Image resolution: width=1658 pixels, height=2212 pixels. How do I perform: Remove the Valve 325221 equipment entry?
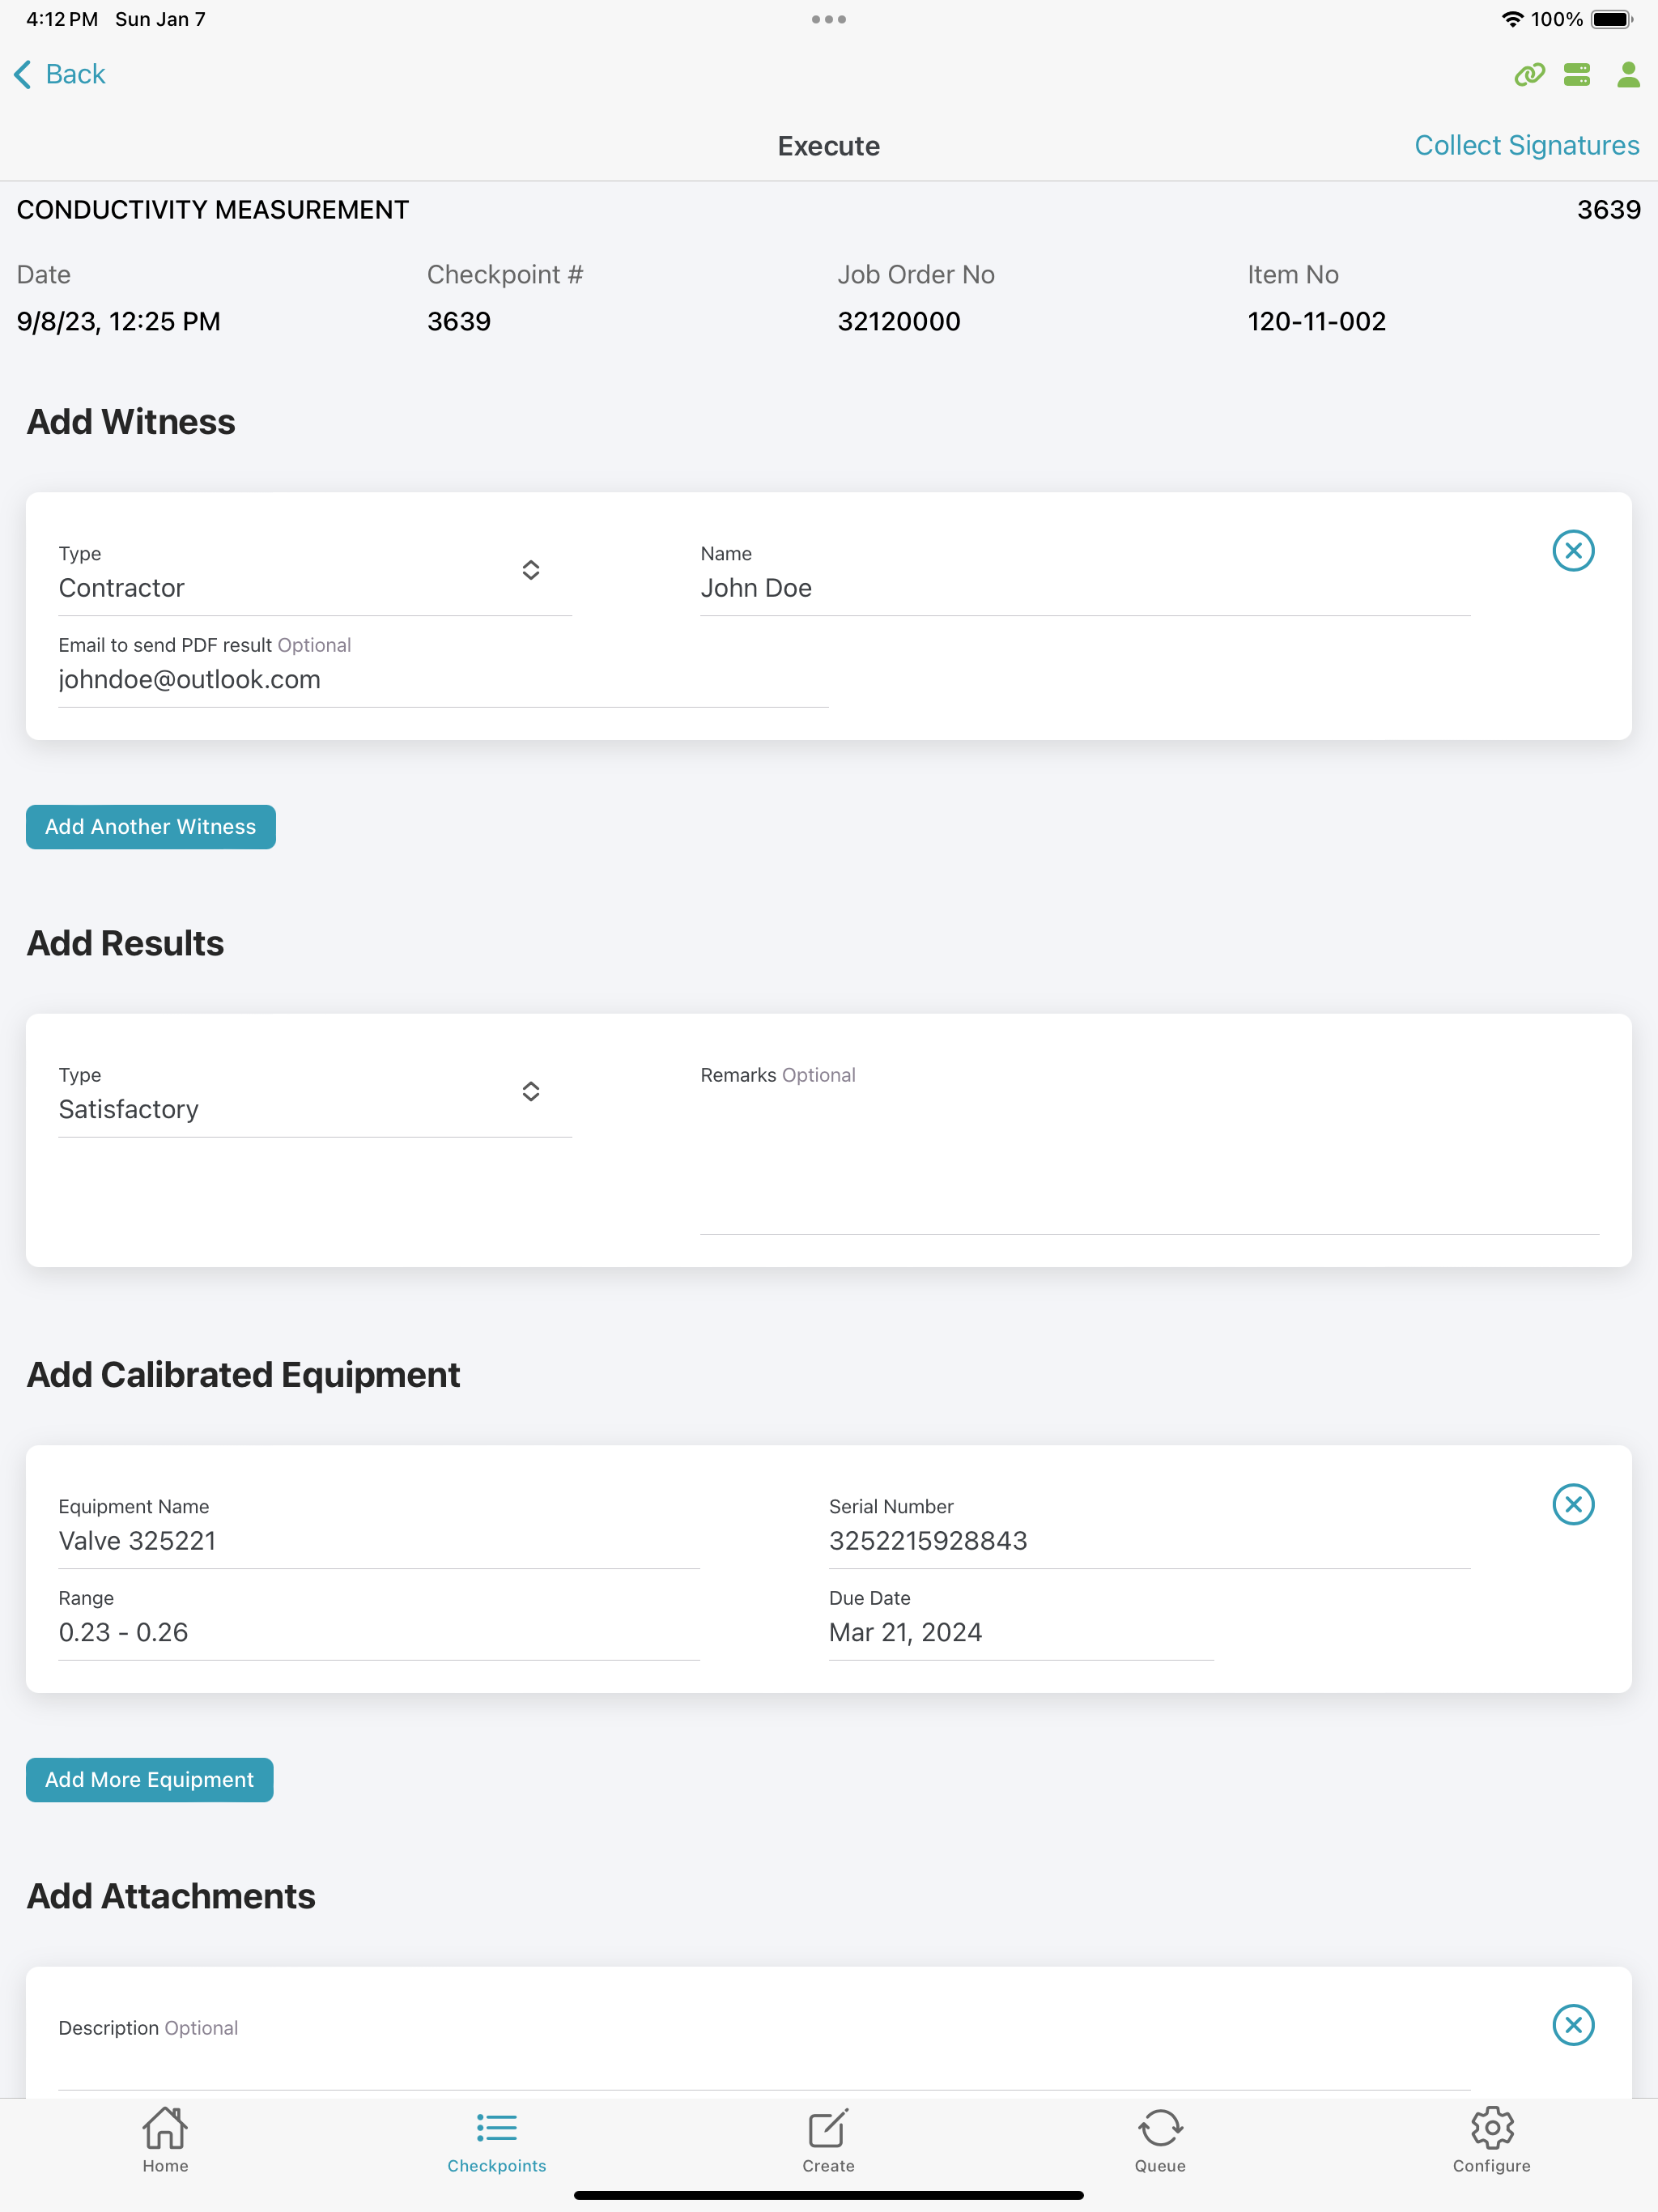(1572, 1504)
